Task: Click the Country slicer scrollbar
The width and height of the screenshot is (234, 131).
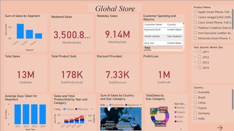Action: (x=233, y=99)
